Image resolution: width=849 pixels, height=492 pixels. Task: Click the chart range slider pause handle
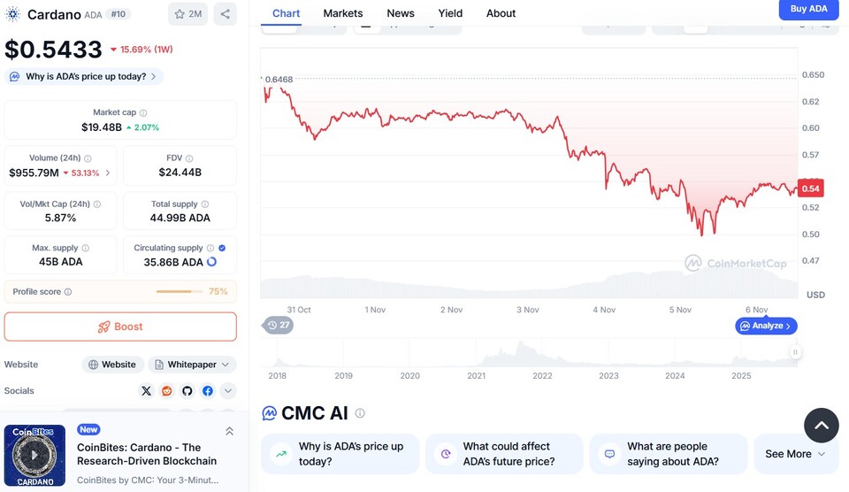[795, 352]
